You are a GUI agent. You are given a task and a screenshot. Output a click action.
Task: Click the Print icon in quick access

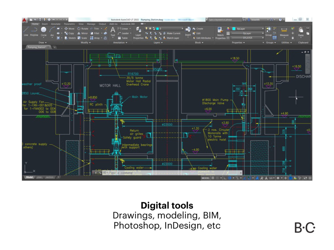coord(49,20)
